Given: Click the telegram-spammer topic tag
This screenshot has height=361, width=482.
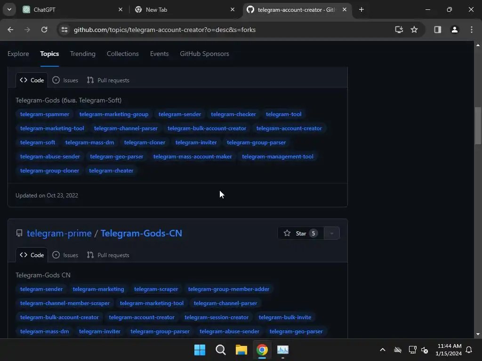Looking at the screenshot, I should (45, 114).
